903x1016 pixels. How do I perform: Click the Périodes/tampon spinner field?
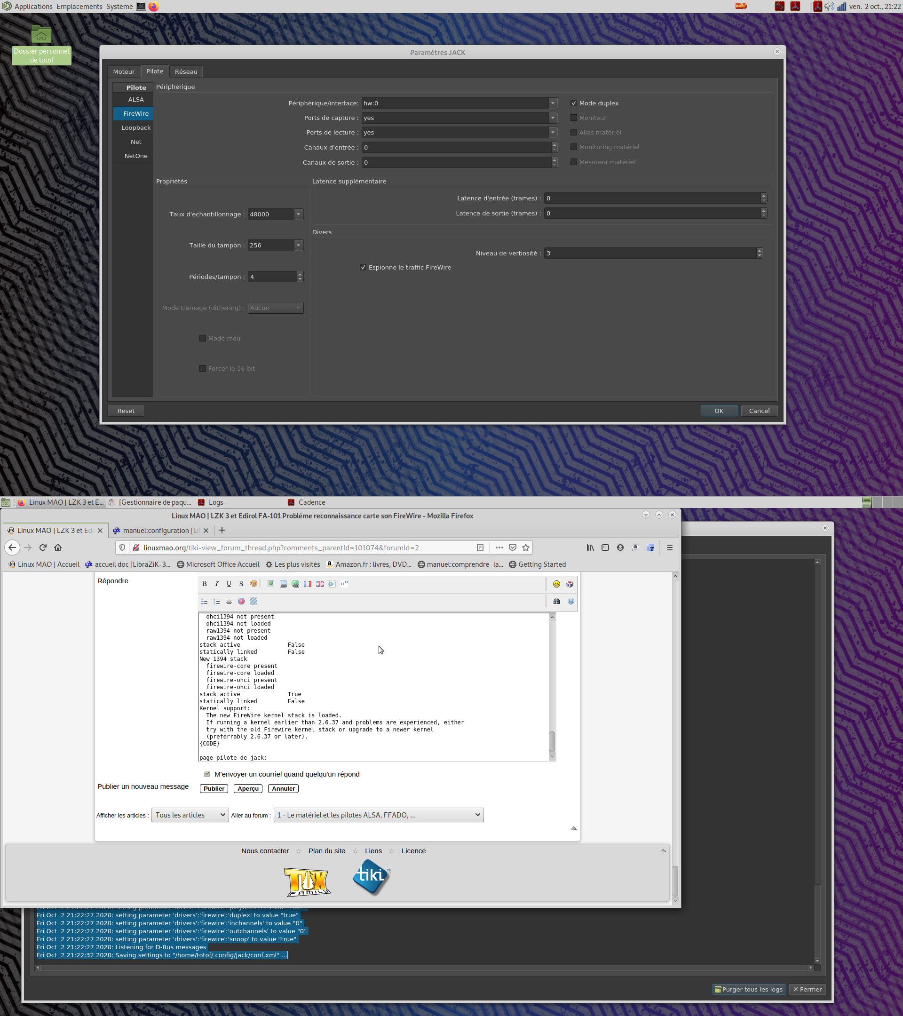click(272, 277)
